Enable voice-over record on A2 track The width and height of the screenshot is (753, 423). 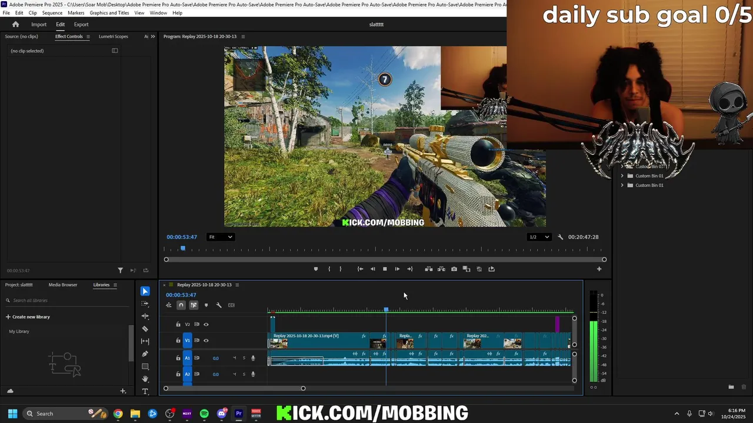(x=254, y=374)
